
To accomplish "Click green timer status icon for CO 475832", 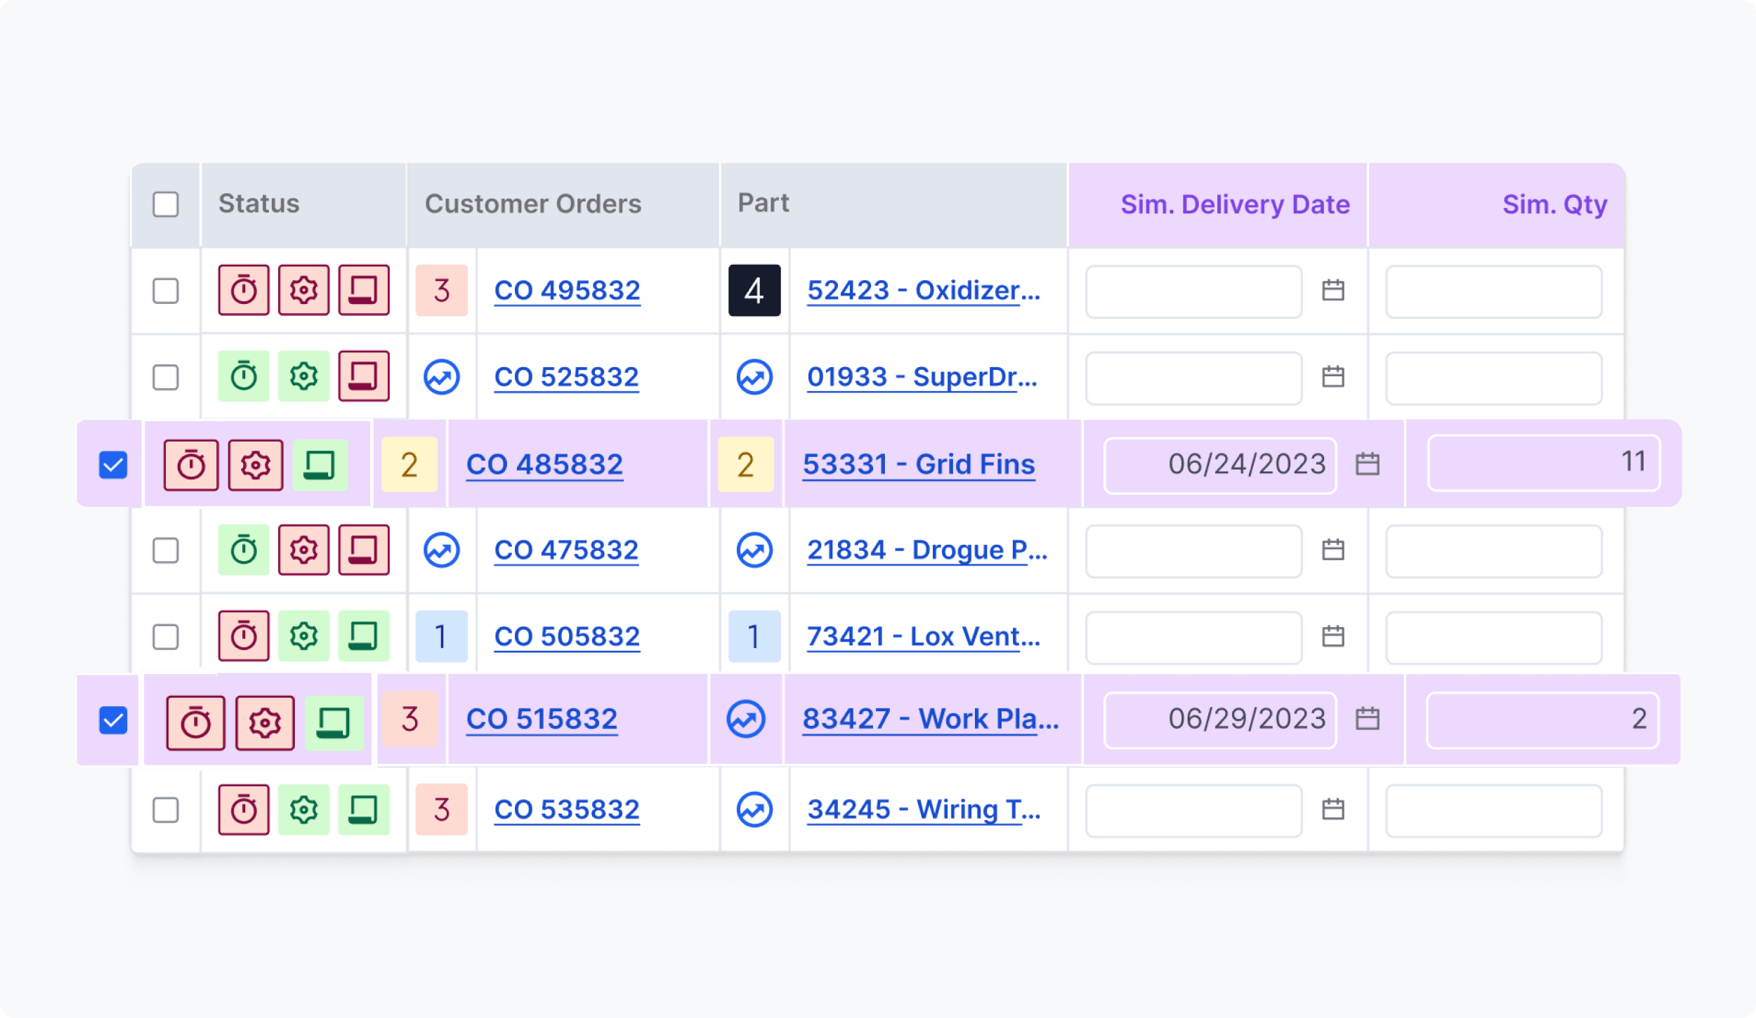I will 244,550.
